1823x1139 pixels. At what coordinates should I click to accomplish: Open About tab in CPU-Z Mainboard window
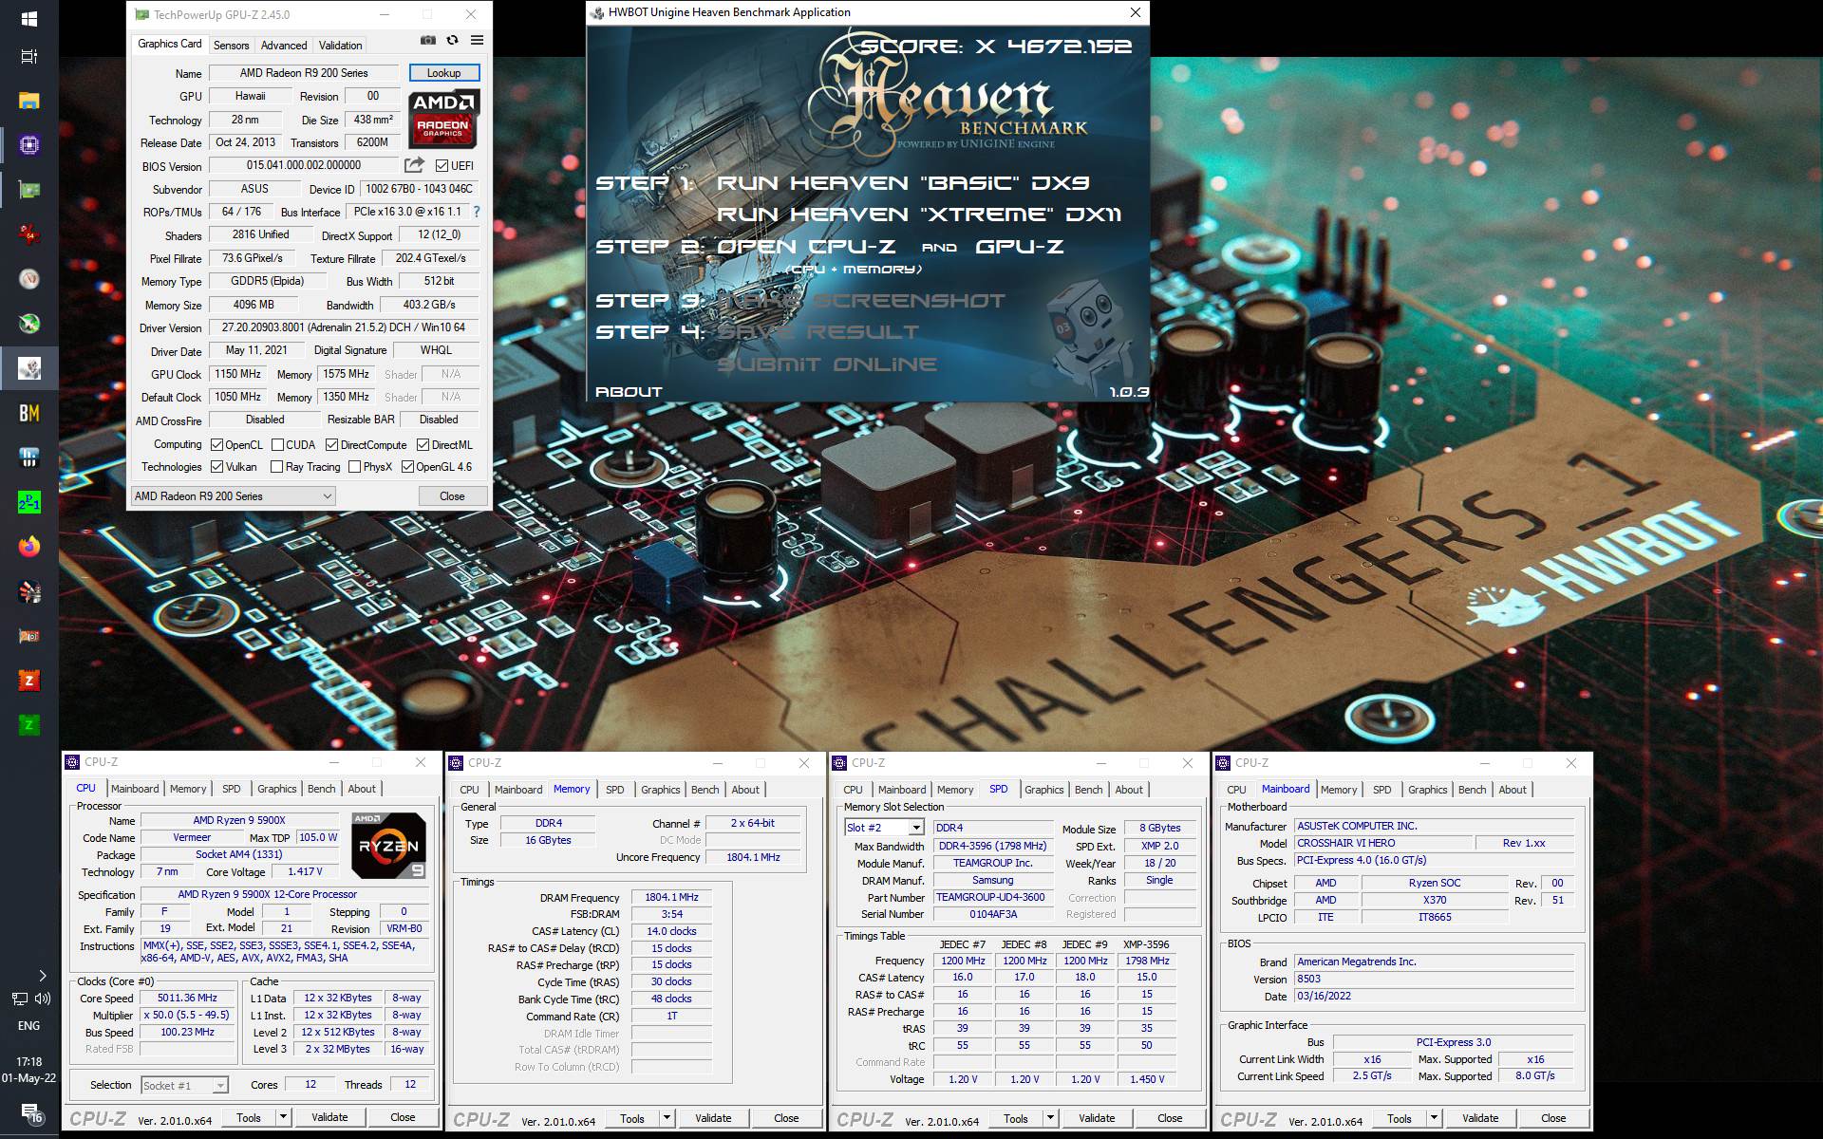[1513, 790]
